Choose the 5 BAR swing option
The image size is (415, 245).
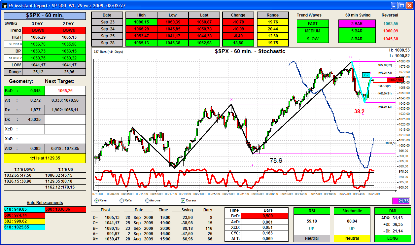357,31
